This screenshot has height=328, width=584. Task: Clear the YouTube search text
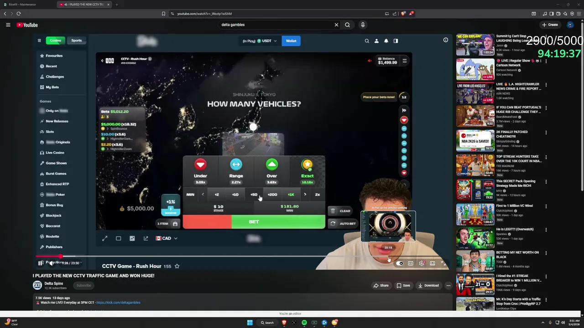[336, 25]
